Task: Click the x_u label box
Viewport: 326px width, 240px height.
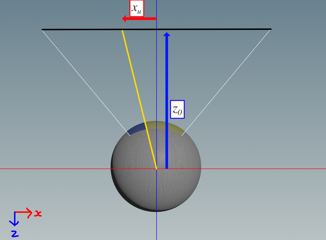Action: click(x=137, y=8)
